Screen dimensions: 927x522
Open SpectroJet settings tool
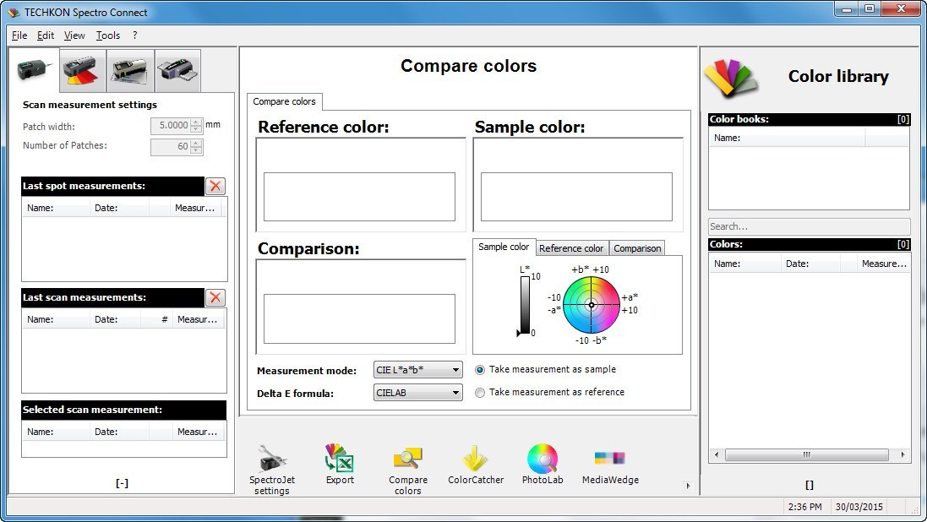(x=271, y=461)
